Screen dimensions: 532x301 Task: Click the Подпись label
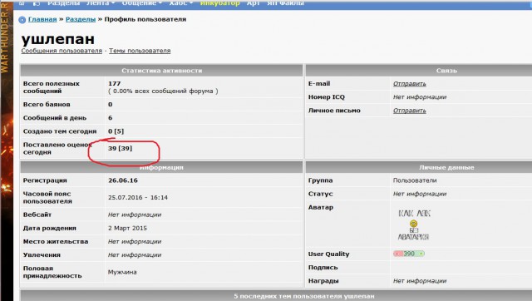click(323, 268)
